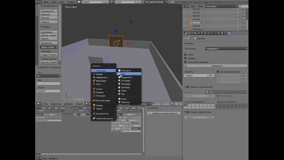Open the Задать опорную dropdown
Viewport: 284px width, 160px height.
pyautogui.click(x=49, y=47)
